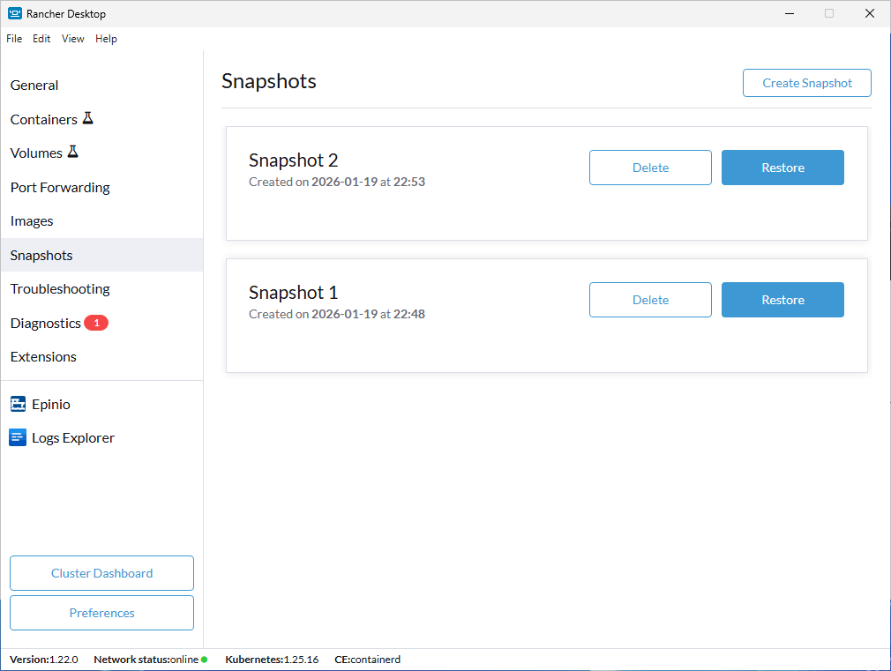Click the Rancher Desktop title bar icon
The width and height of the screenshot is (891, 671).
click(14, 13)
